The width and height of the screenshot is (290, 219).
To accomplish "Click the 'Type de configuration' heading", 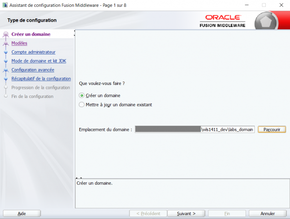I will tap(32, 20).
